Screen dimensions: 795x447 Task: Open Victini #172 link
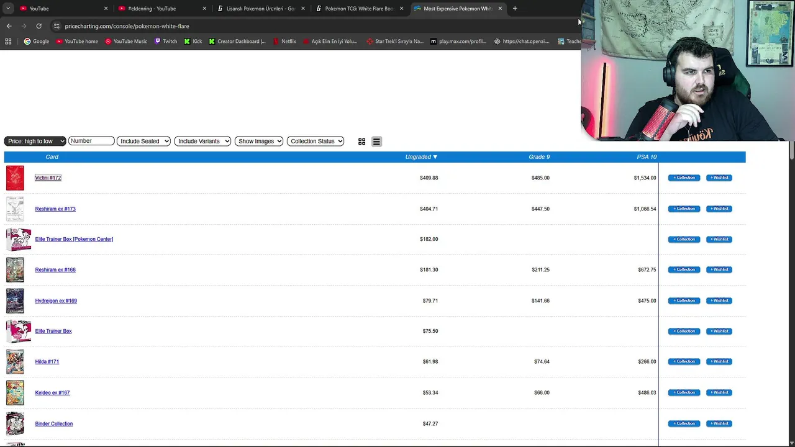click(48, 178)
